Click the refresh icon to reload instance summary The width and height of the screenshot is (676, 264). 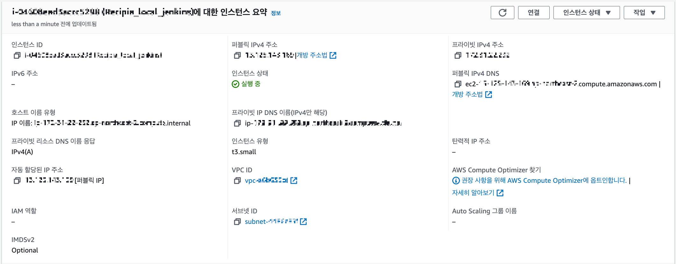tap(502, 12)
